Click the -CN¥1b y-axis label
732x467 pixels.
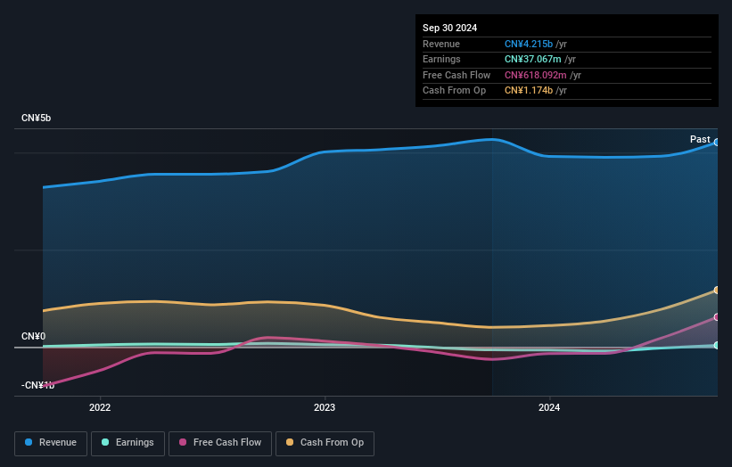pyautogui.click(x=37, y=385)
